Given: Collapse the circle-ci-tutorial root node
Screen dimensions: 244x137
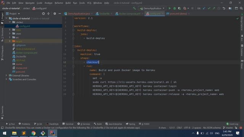Looking at the screenshot, I should (6, 18).
